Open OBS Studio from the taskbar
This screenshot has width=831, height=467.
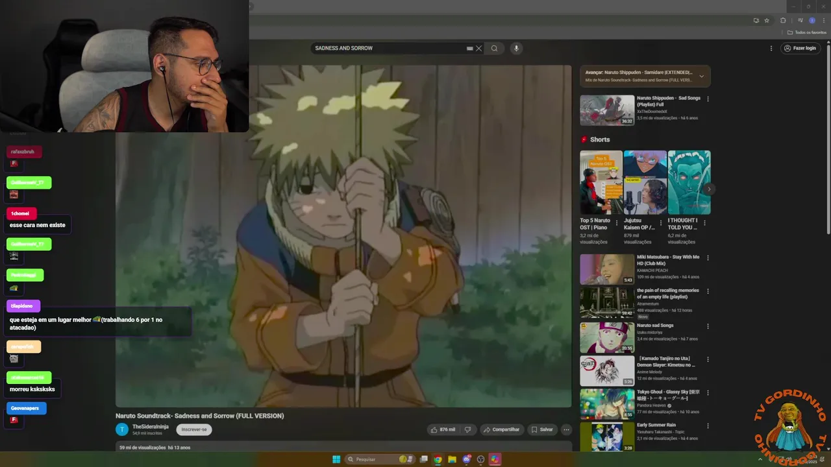(481, 459)
